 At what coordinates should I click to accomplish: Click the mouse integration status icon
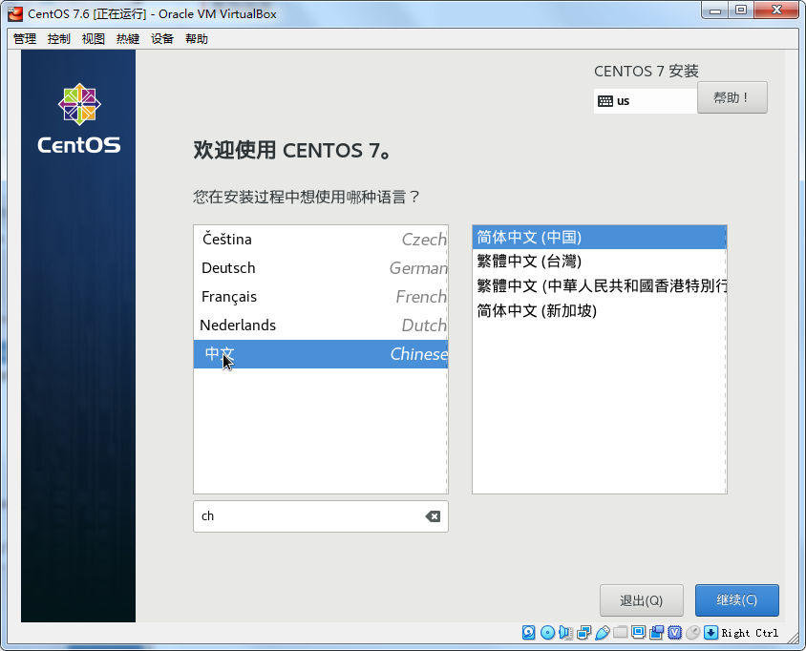click(692, 633)
